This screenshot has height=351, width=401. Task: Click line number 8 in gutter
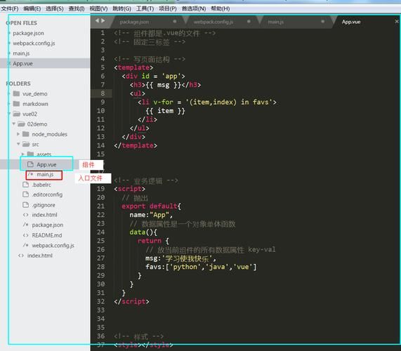[x=103, y=93]
